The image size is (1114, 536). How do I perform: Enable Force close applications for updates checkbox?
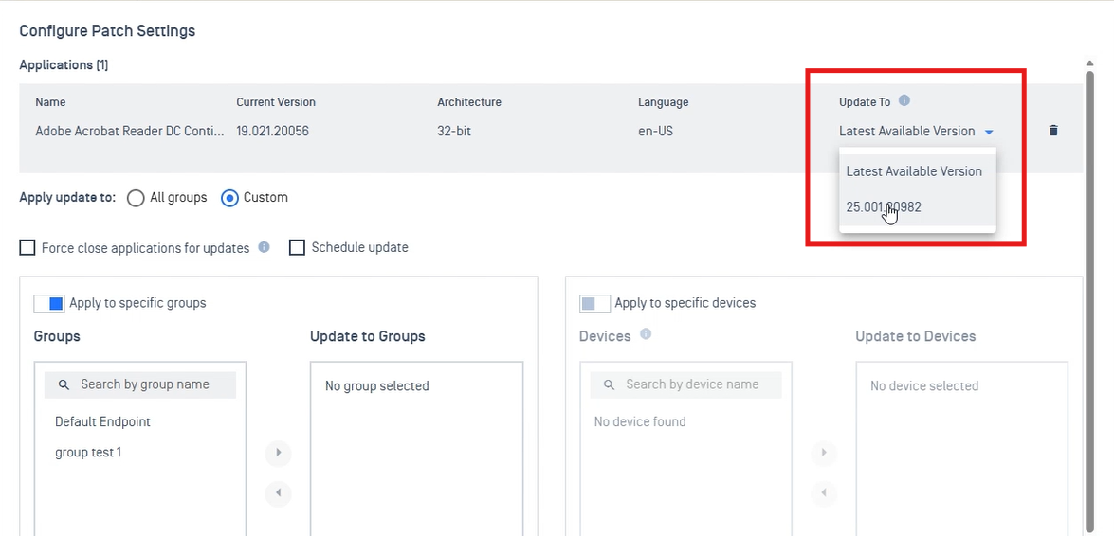[27, 248]
